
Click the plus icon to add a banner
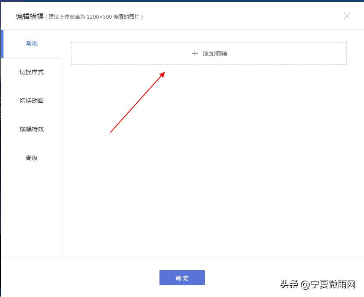[194, 53]
